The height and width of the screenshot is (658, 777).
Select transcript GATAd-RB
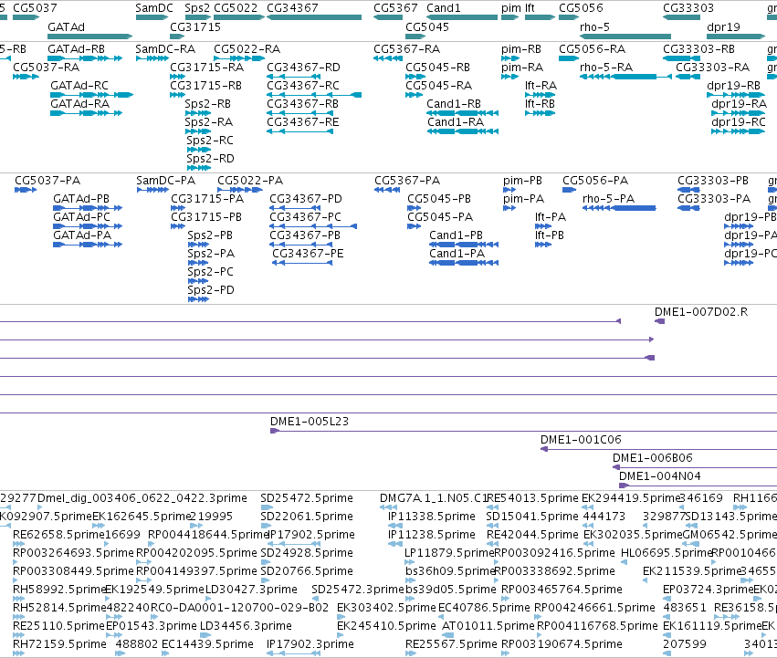tap(77, 49)
